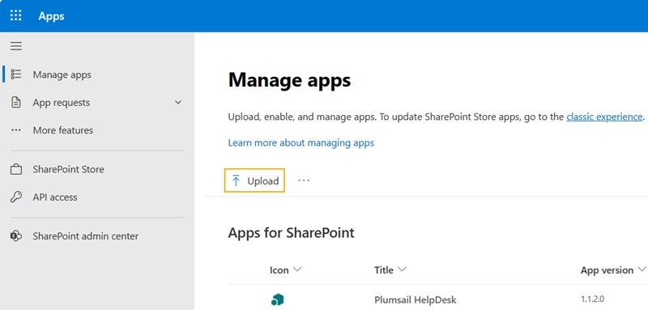This screenshot has height=310, width=648.
Task: Click the Apps for SharePoint heading
Action: click(292, 233)
